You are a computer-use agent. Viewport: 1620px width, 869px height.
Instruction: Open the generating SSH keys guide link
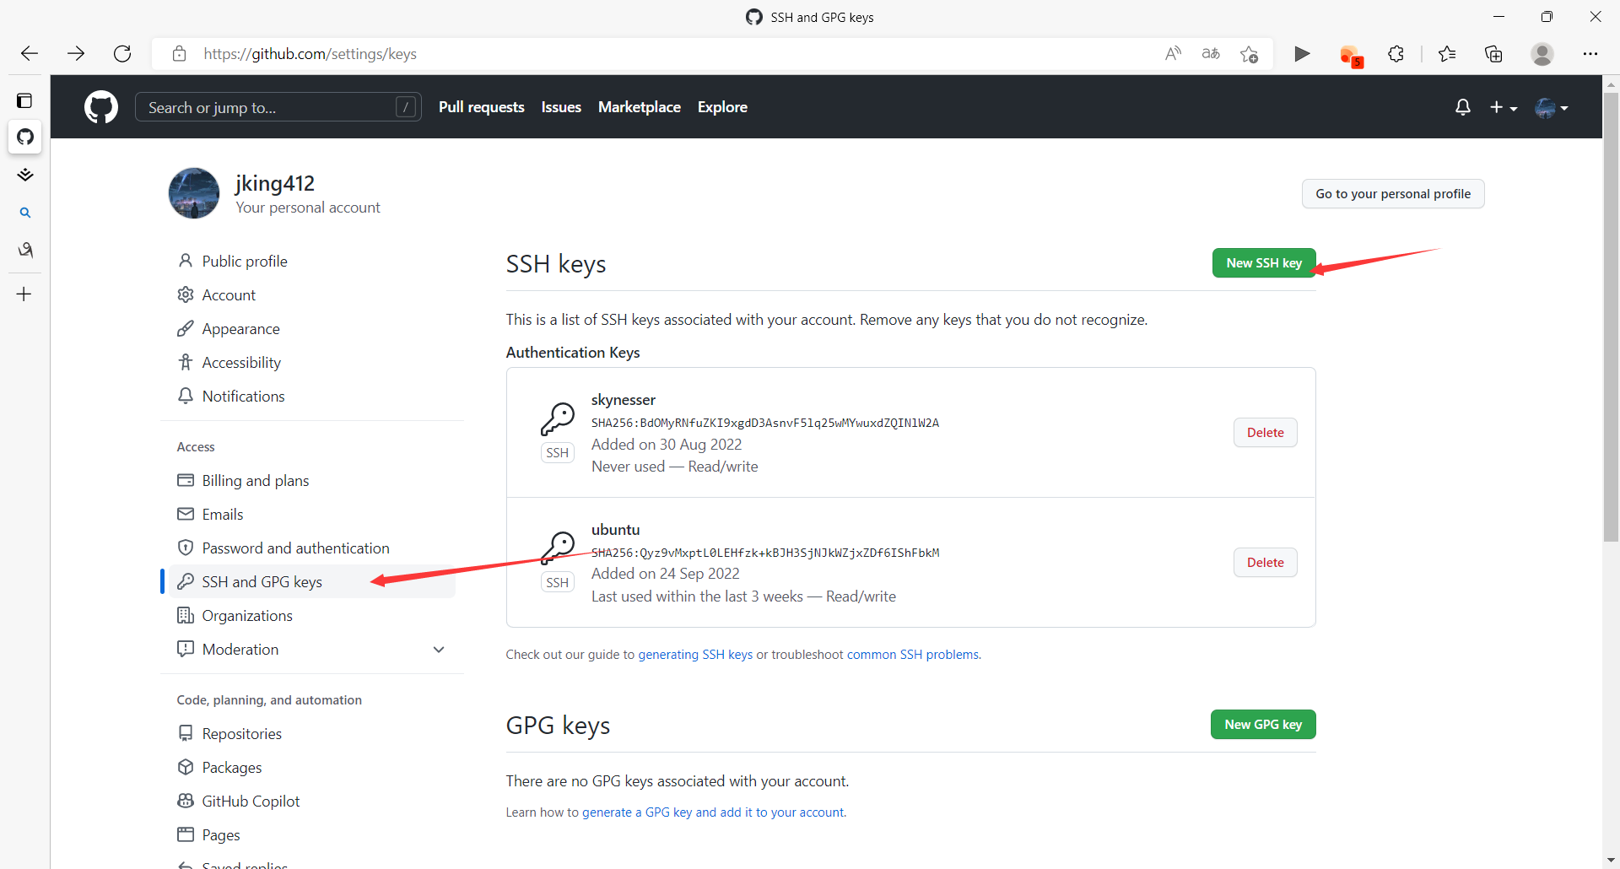pos(695,655)
